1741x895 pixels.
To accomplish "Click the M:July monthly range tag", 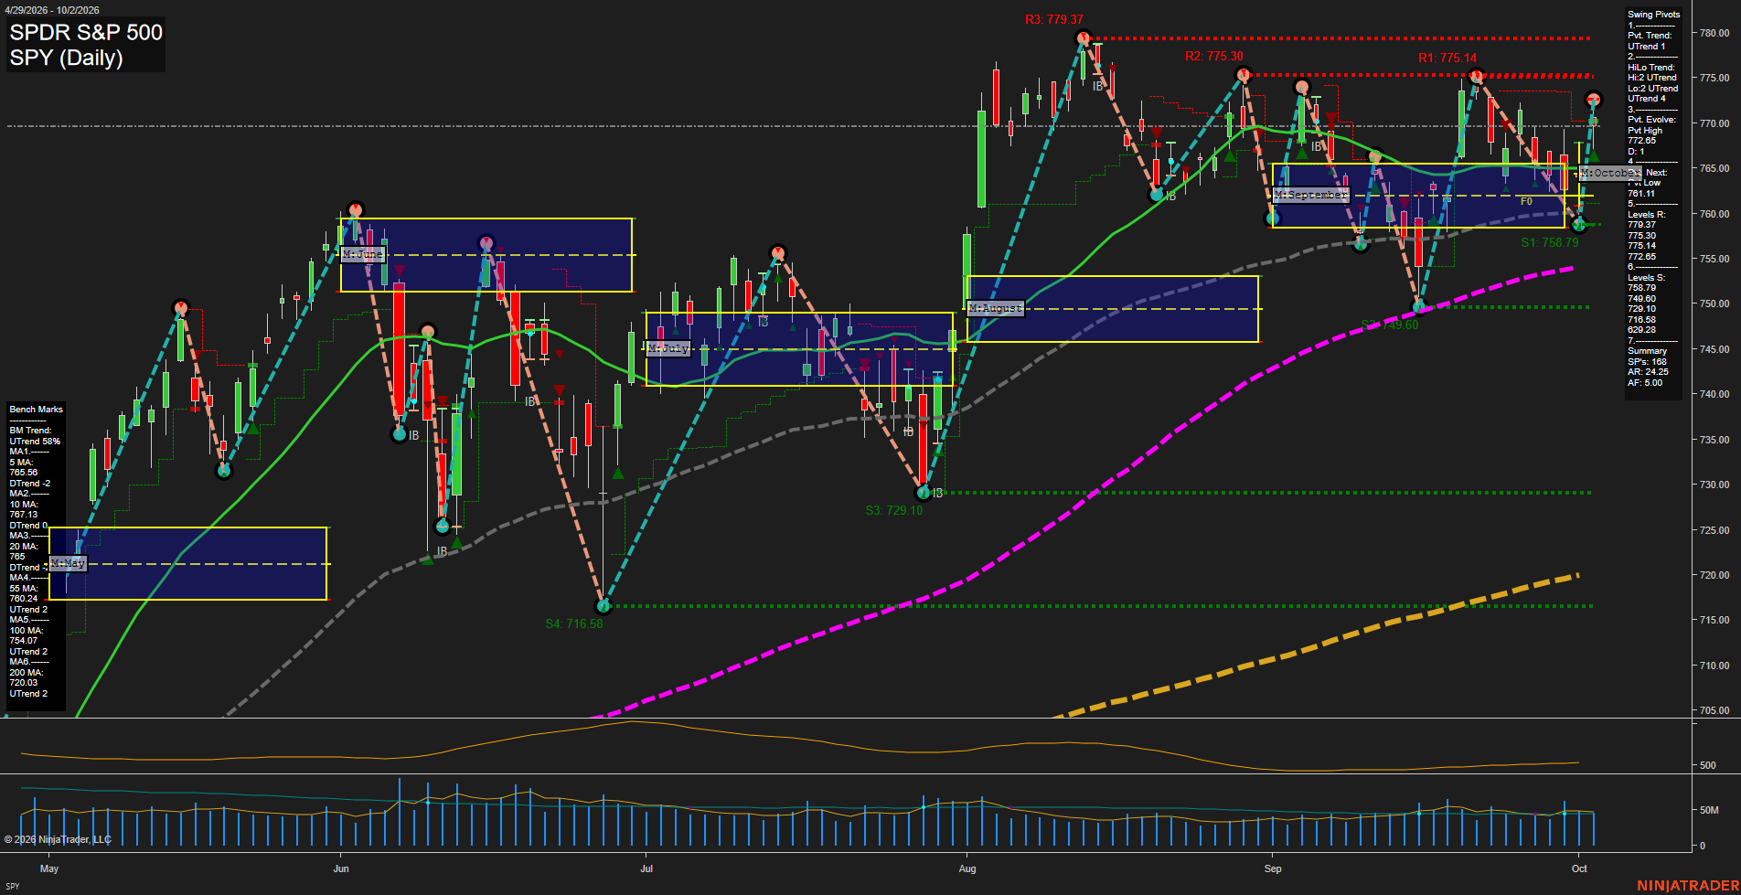I will pos(668,348).
